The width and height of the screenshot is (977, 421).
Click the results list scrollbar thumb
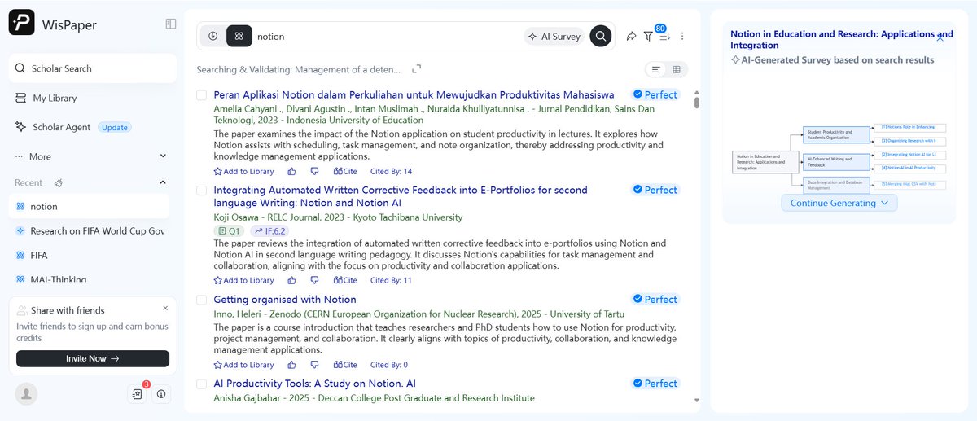696,103
